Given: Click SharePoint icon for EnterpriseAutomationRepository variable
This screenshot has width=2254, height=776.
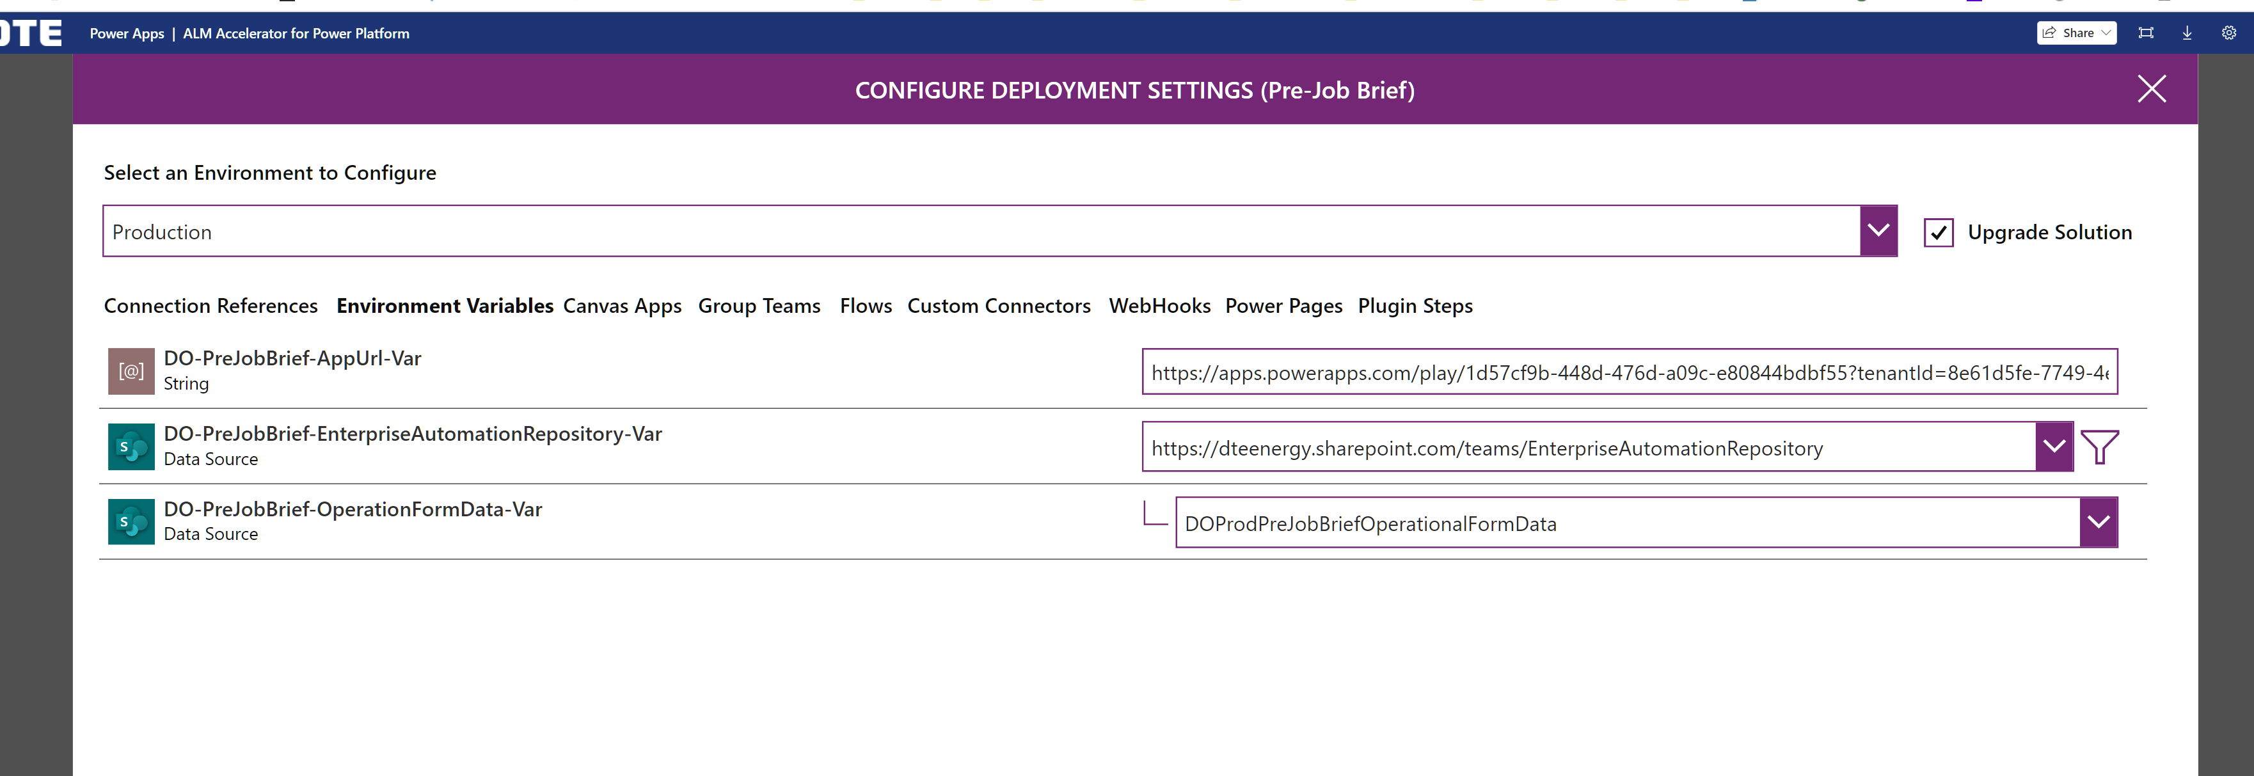Looking at the screenshot, I should click(x=131, y=447).
